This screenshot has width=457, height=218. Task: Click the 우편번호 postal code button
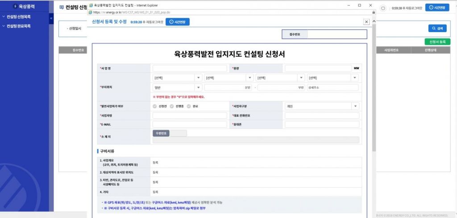click(x=161, y=133)
